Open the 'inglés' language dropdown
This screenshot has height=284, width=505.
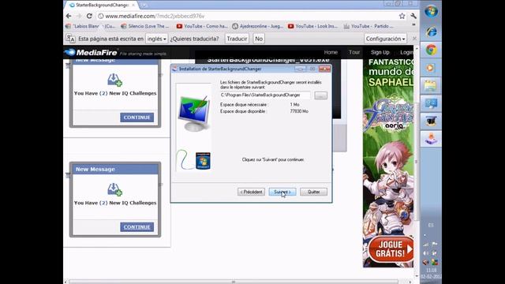(156, 39)
